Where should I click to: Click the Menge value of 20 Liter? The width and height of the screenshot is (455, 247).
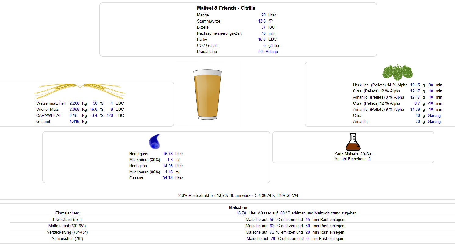(x=263, y=15)
